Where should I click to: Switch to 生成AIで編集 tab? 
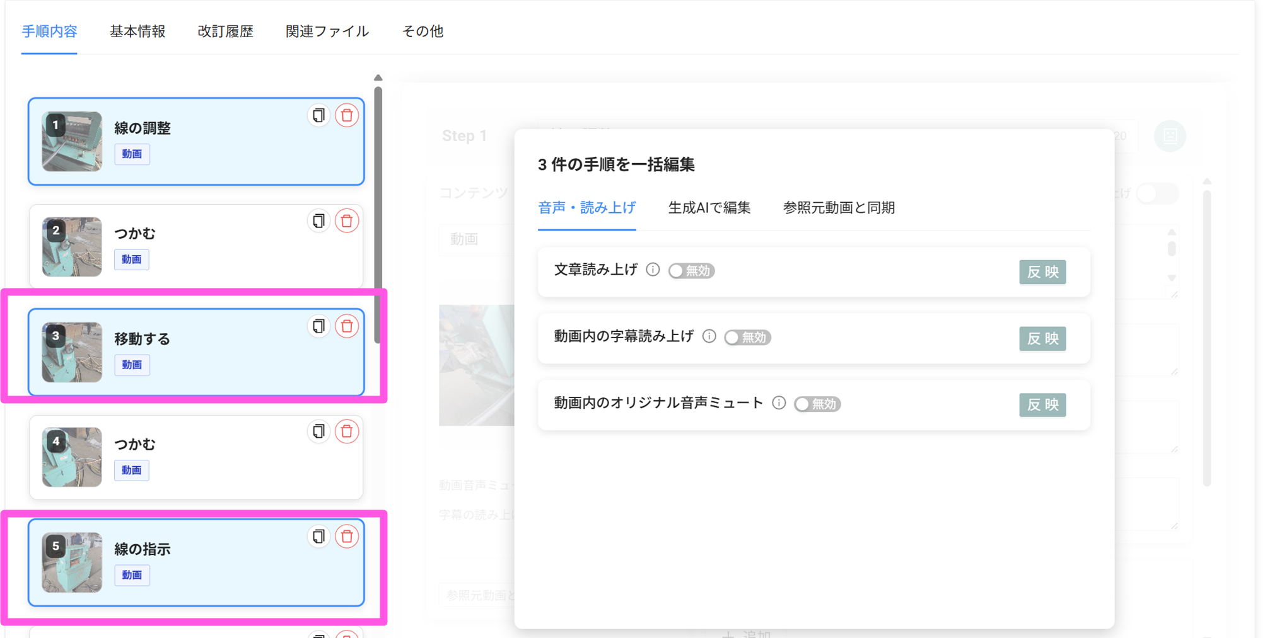tap(709, 208)
